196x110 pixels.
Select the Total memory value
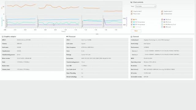click(x=146, y=47)
